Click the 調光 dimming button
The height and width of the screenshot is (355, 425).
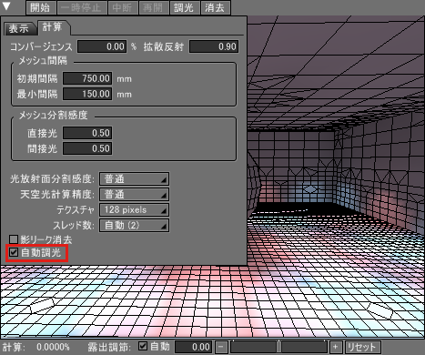[x=184, y=7]
